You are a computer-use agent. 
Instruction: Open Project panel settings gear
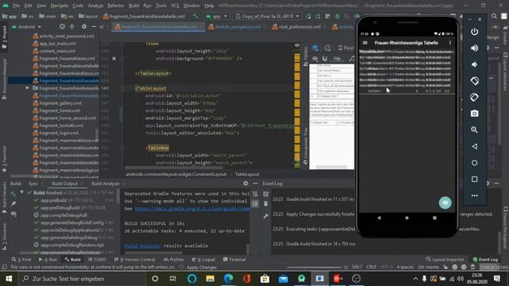pos(84,26)
